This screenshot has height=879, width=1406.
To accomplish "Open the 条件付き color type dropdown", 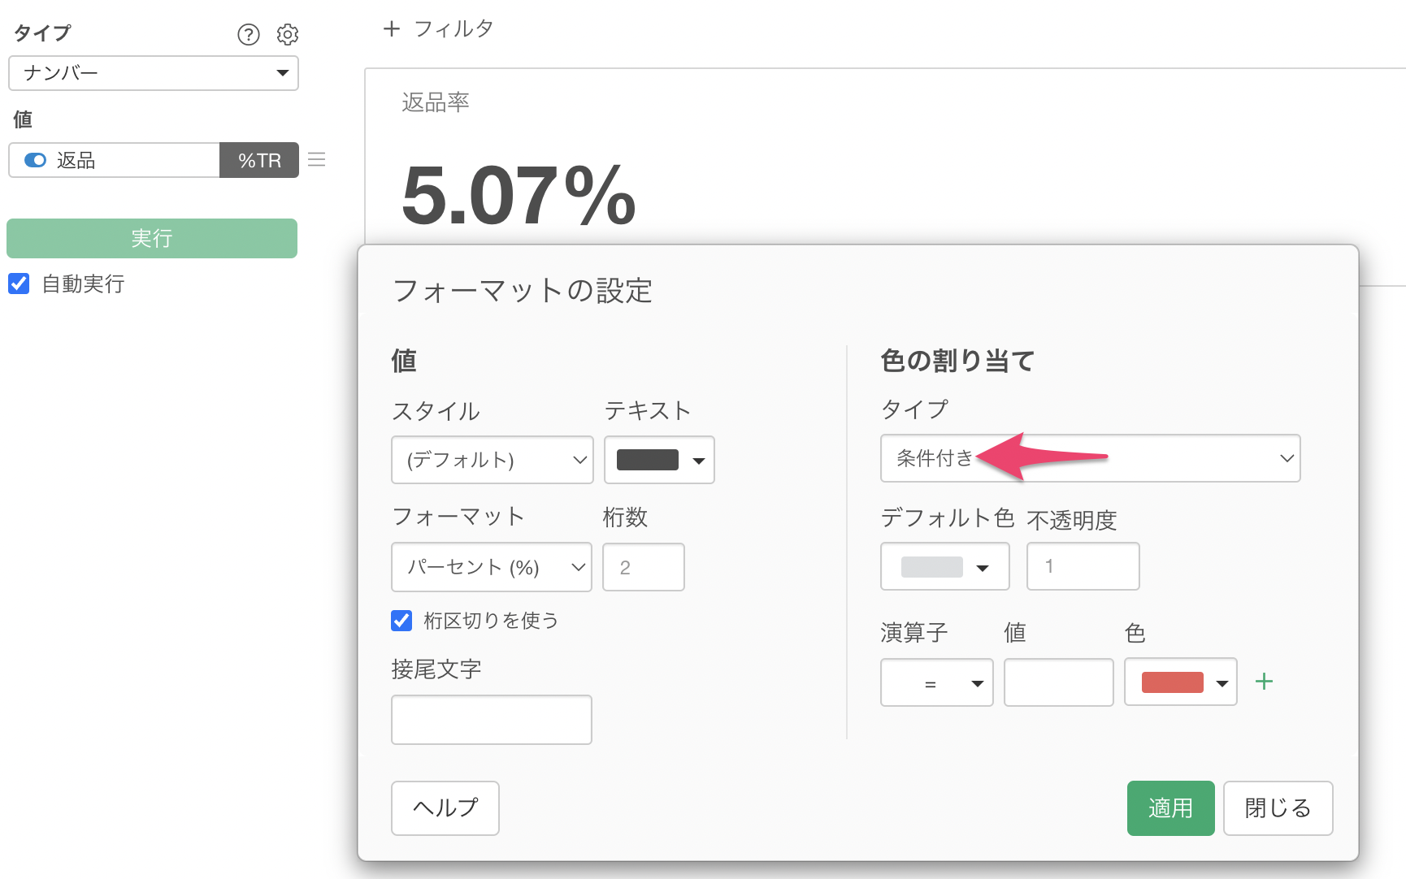I will [1089, 458].
